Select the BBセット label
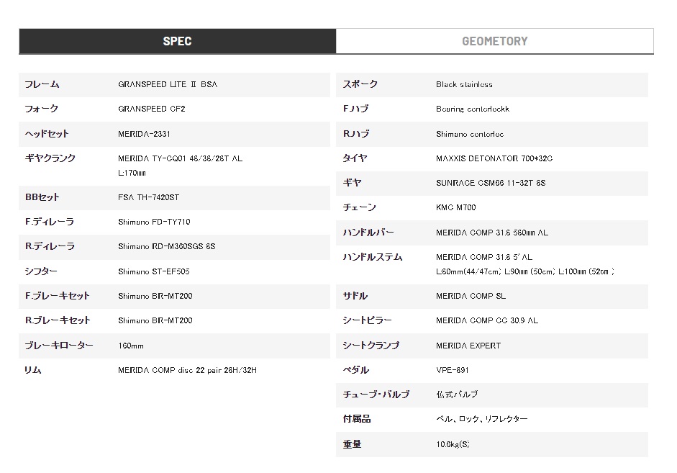The height and width of the screenshot is (473, 677). (x=42, y=197)
